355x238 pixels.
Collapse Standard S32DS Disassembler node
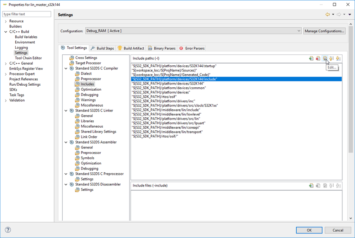[66, 184]
